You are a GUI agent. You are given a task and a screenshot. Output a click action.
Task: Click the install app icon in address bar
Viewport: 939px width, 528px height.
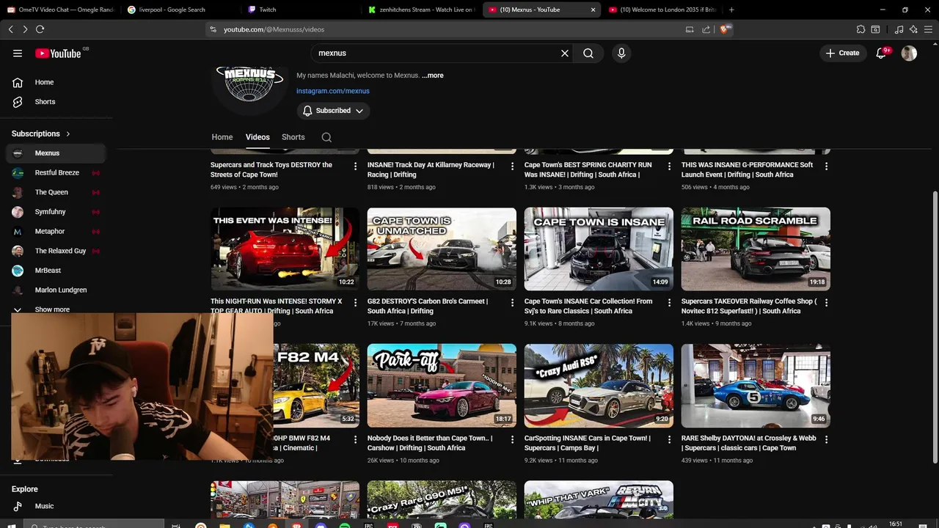(690, 29)
